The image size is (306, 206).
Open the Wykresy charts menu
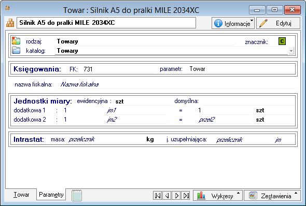click(218, 196)
